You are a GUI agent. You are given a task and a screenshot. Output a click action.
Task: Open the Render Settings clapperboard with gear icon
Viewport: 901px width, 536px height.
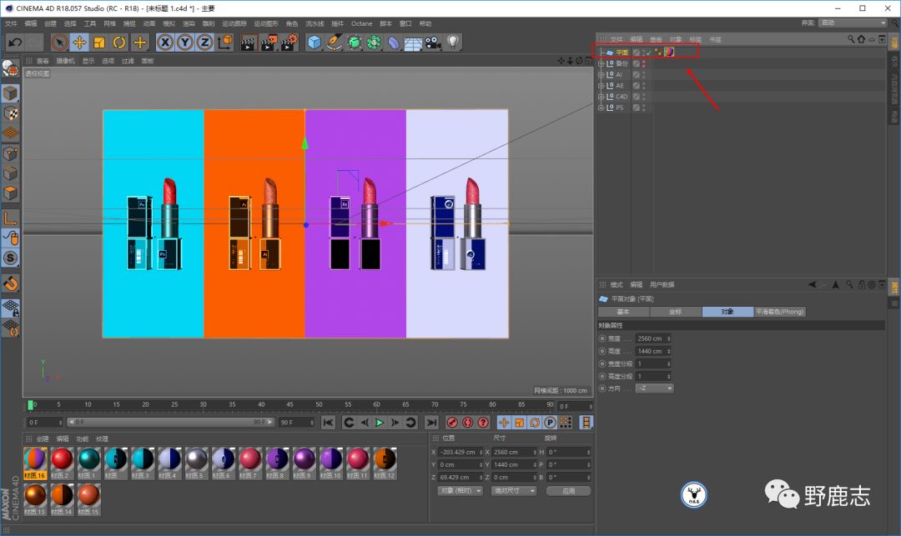(x=288, y=43)
